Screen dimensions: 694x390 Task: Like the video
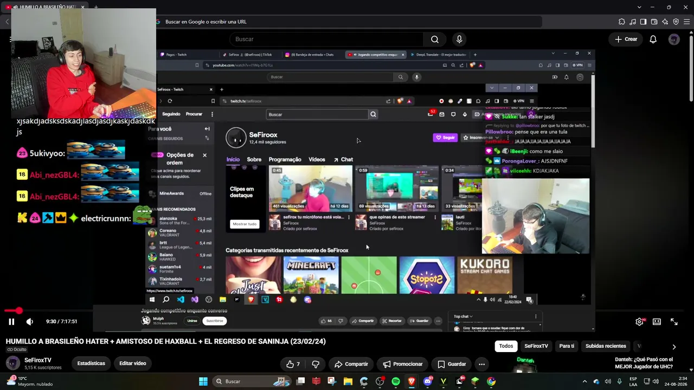pyautogui.click(x=293, y=364)
